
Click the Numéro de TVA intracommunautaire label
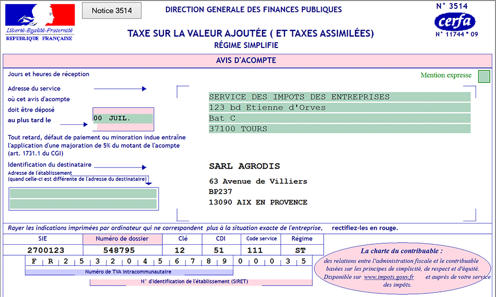tap(128, 272)
